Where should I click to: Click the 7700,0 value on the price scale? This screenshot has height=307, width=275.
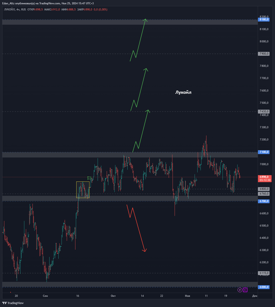tap(264, 78)
